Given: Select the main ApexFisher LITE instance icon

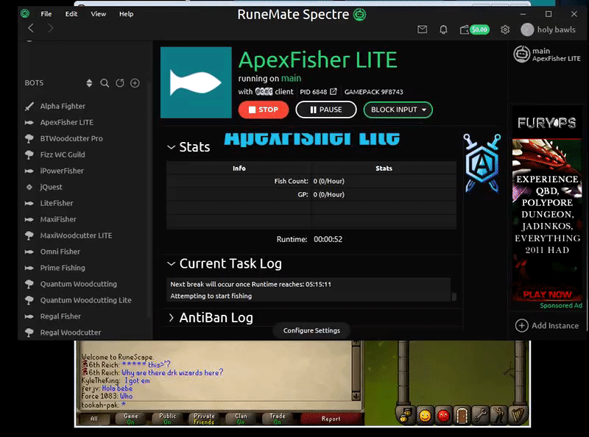Looking at the screenshot, I should click(521, 54).
